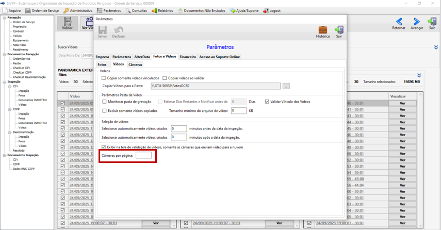The image size is (441, 230).
Task: Check Monitorar pasta de gravação
Action: coord(104,102)
